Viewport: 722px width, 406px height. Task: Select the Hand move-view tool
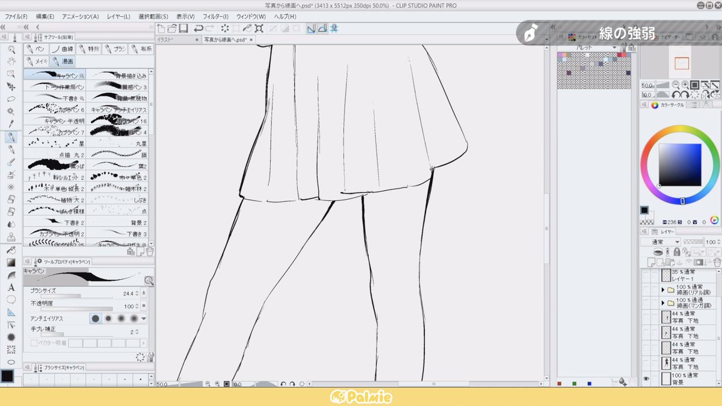(x=11, y=61)
